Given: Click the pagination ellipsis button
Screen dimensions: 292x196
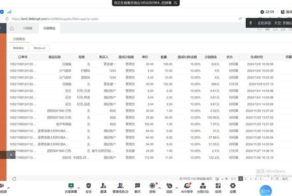Looking at the screenshot, I should point(266,178).
